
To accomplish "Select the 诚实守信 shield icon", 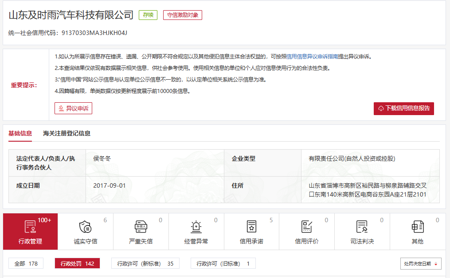I will click(85, 227).
